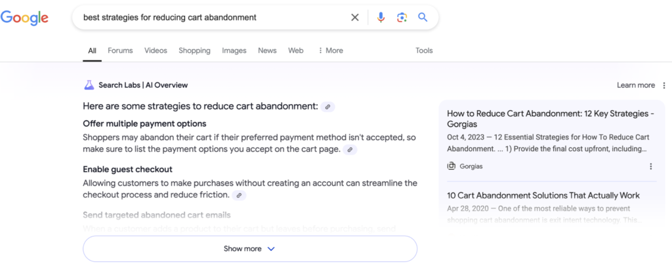Click the Search Labs flask icon
The height and width of the screenshot is (266, 672).
[x=89, y=85]
